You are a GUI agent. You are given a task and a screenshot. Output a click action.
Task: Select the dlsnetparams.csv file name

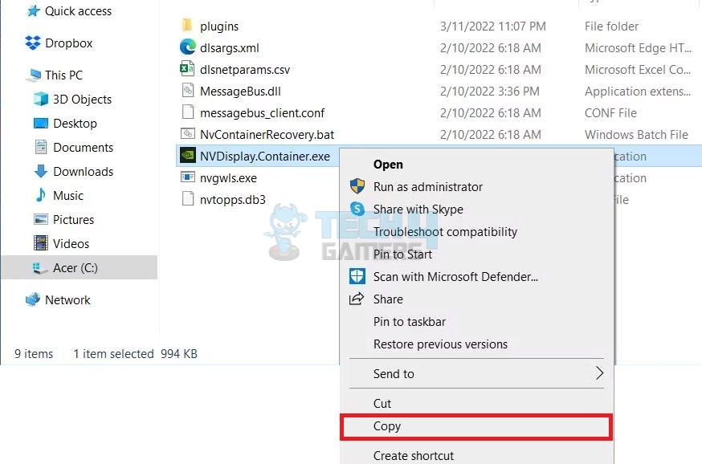tap(245, 70)
